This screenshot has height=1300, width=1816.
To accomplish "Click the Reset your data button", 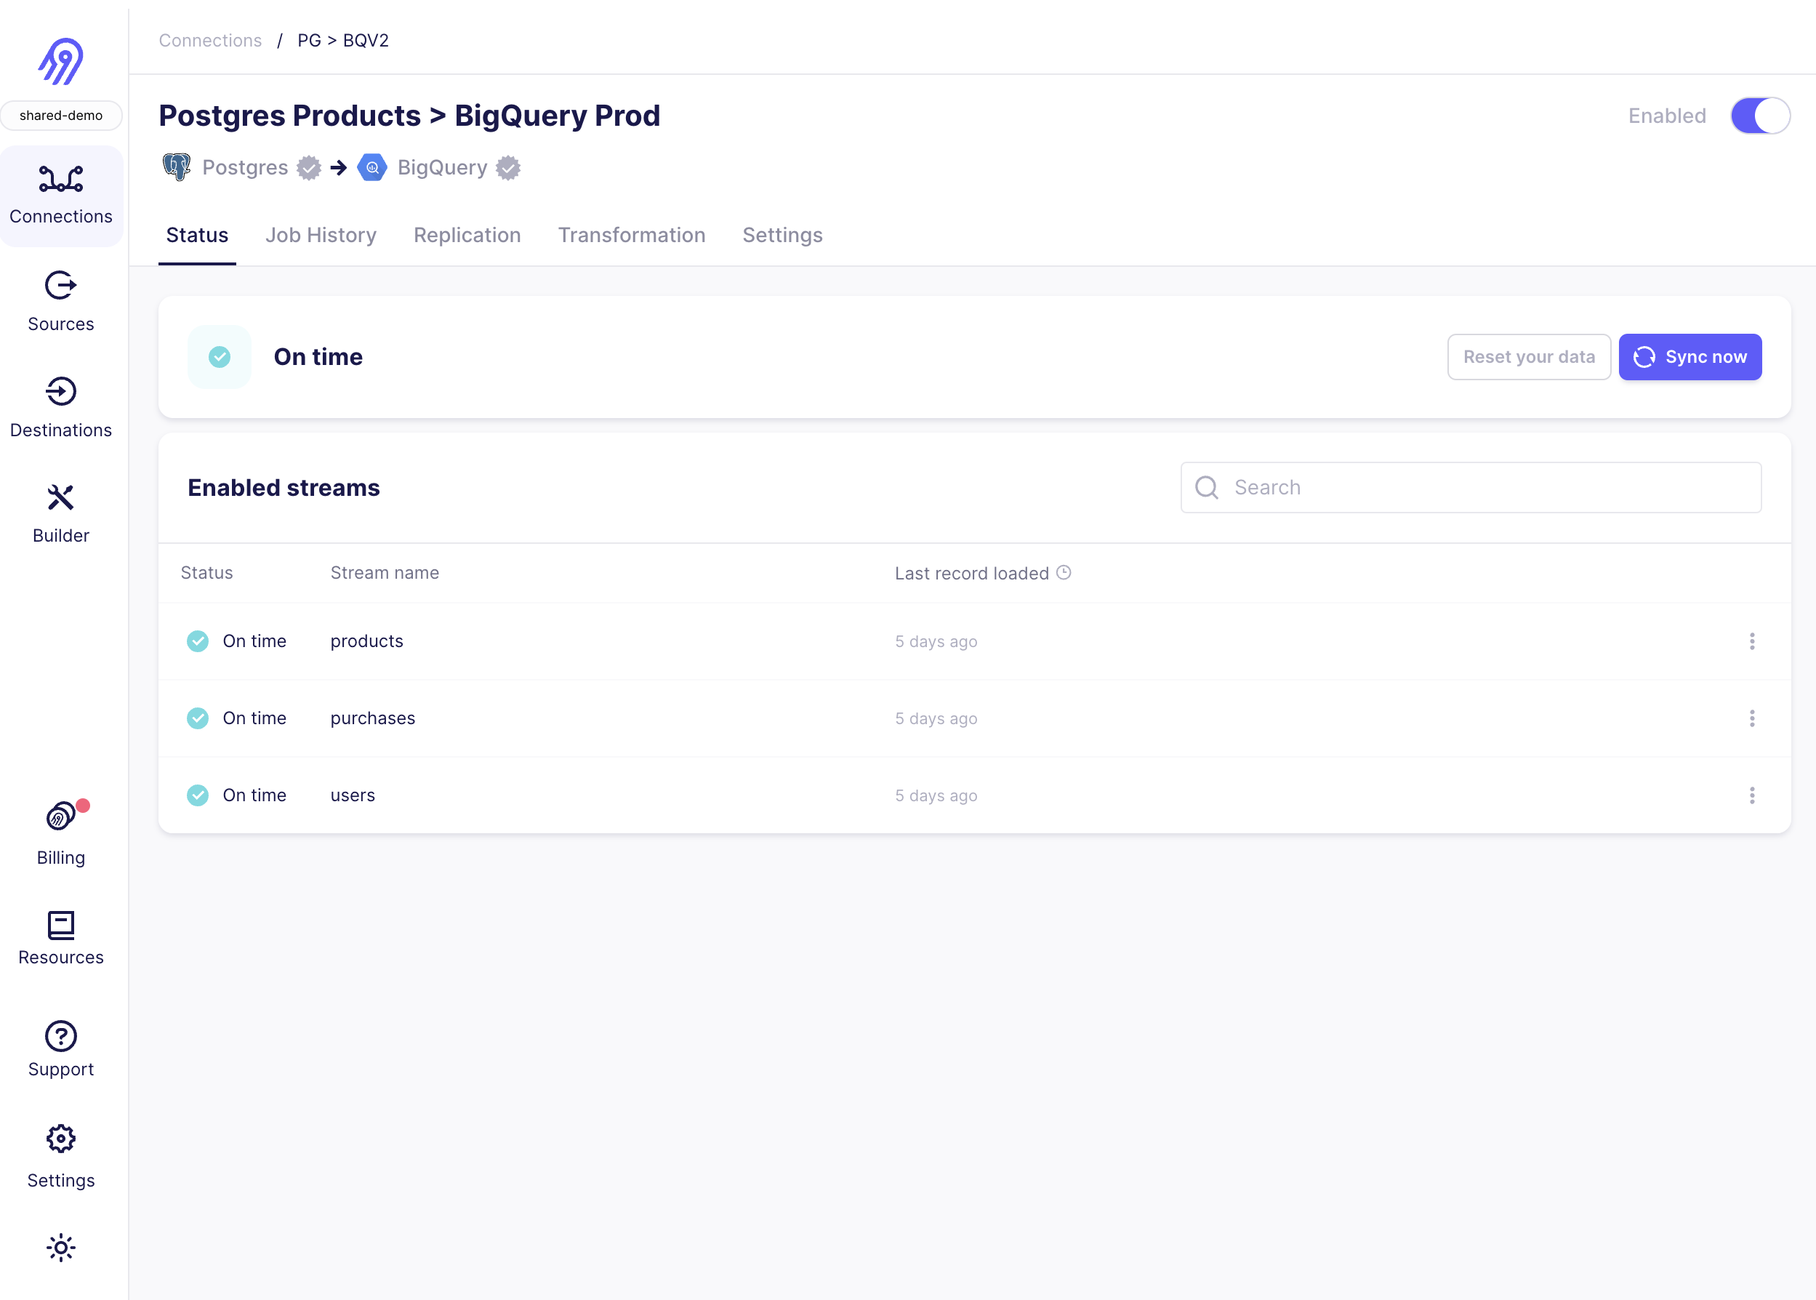I will pos(1527,356).
